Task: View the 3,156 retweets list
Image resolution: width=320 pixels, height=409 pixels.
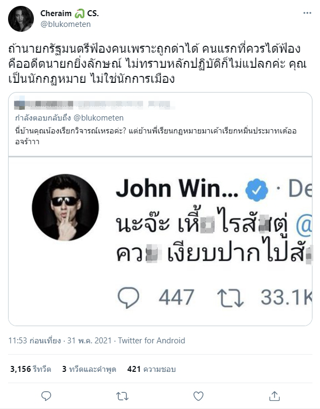Action: 31,369
